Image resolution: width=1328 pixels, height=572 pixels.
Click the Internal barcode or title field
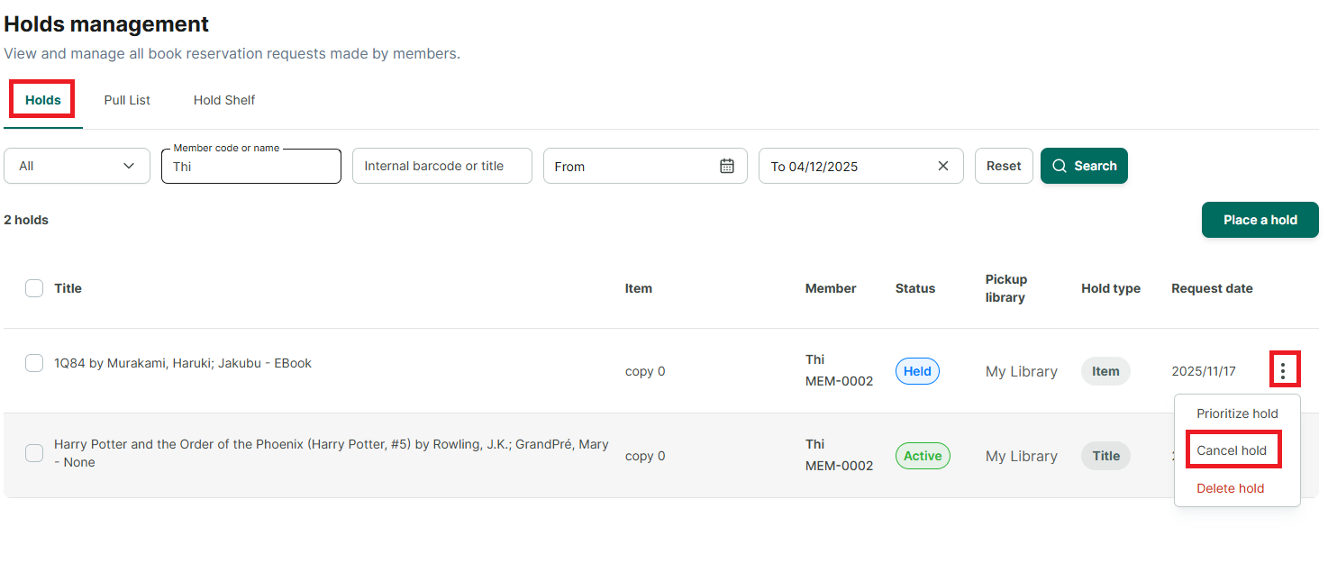(x=442, y=166)
